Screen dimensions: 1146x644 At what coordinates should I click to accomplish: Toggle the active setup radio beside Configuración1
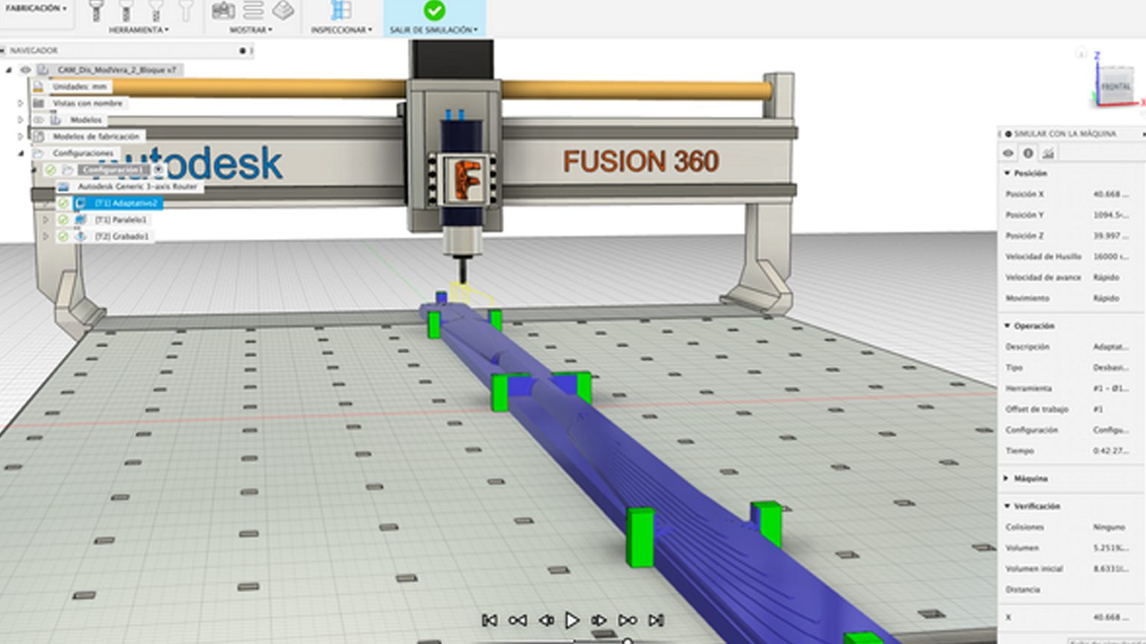[158, 170]
